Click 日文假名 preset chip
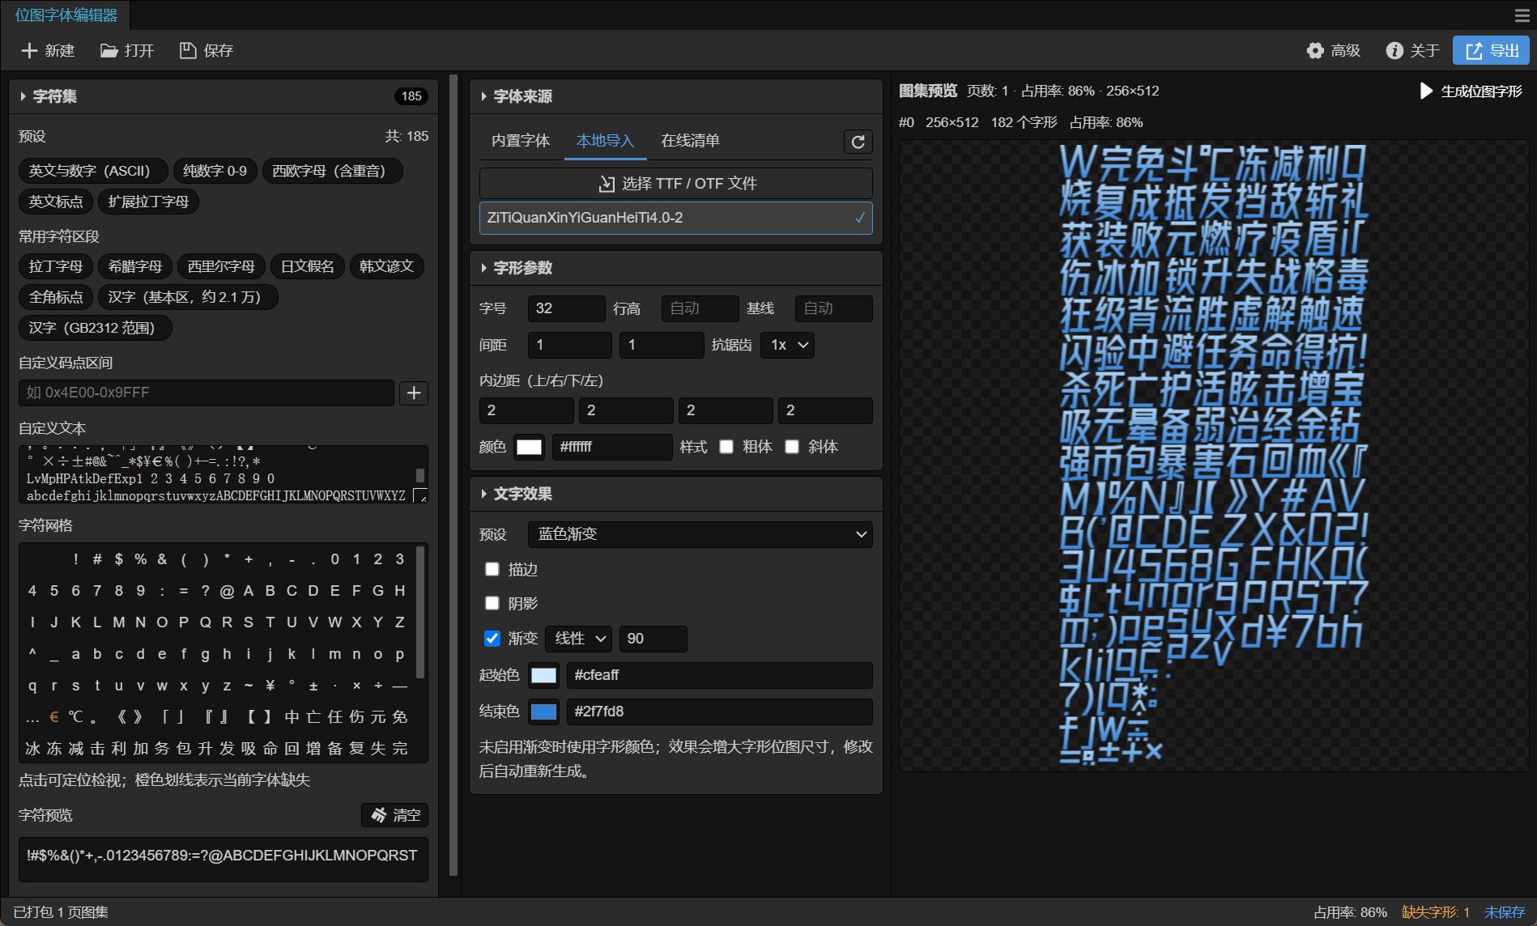Image resolution: width=1537 pixels, height=926 pixels. click(x=307, y=266)
